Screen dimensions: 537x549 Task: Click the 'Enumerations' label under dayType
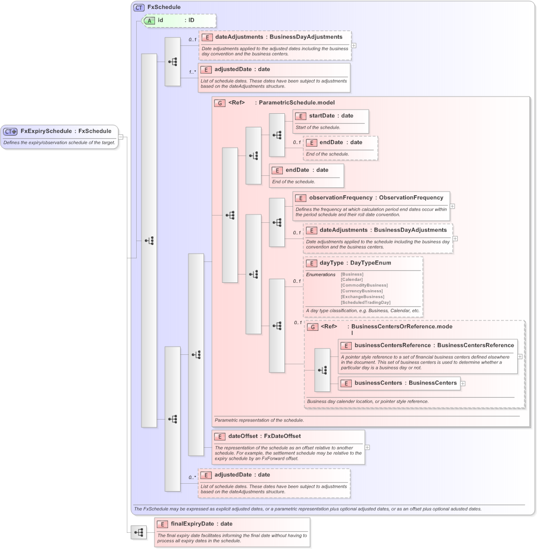point(320,274)
